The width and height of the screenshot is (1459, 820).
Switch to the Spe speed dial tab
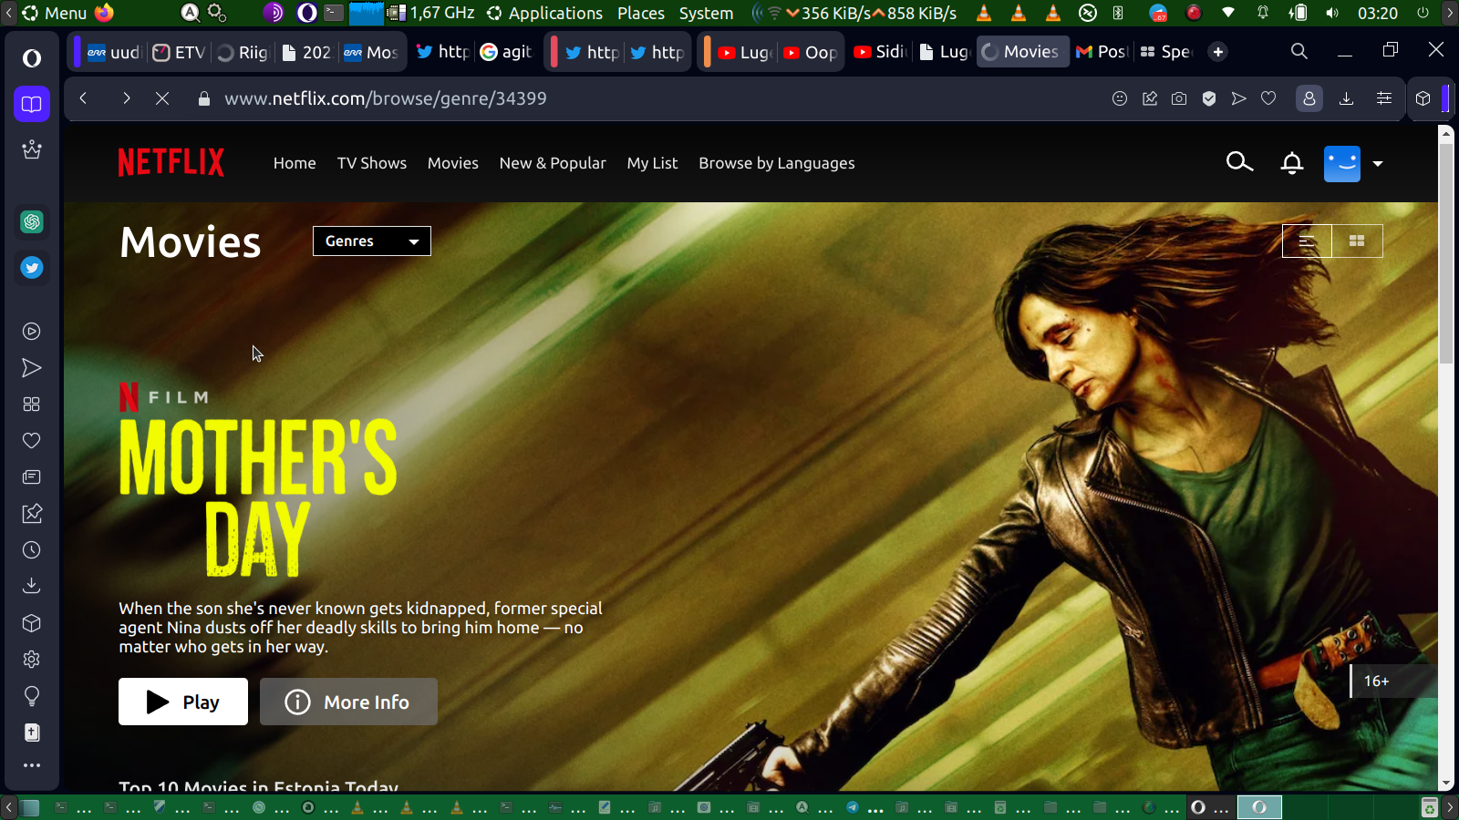[1166, 52]
